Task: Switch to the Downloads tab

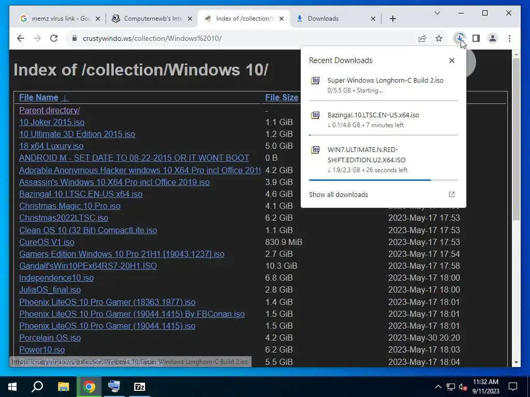Action: 335,19
